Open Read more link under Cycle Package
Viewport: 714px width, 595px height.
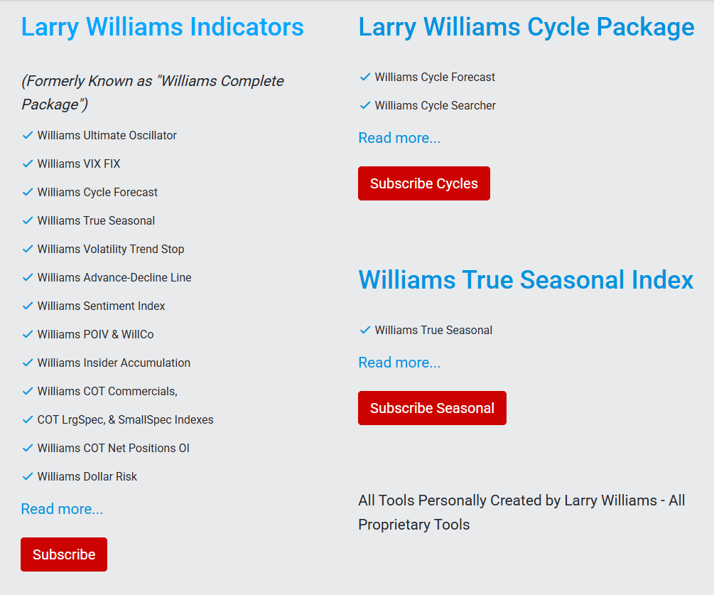[399, 138]
